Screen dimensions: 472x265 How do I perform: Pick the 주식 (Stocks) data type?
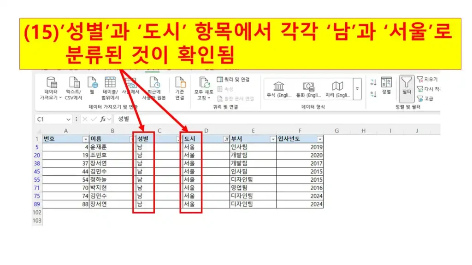(x=279, y=89)
